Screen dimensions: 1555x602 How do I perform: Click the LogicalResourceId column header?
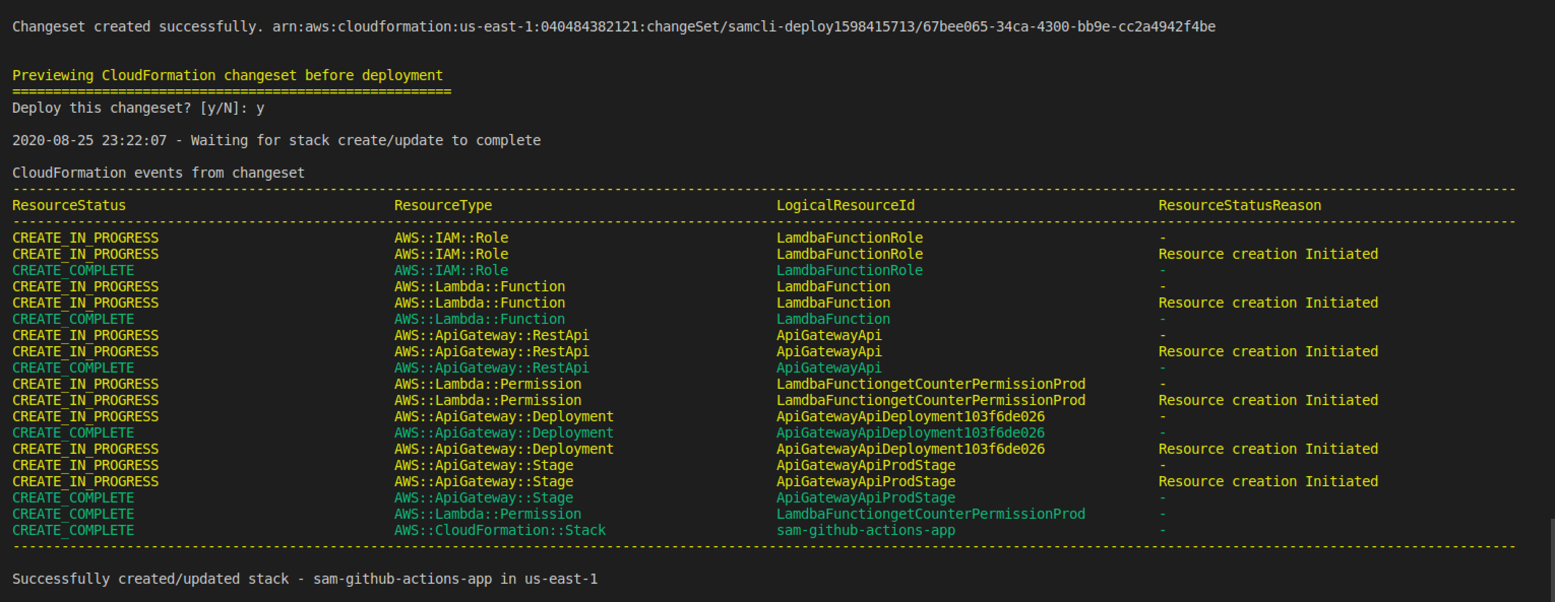[845, 206]
